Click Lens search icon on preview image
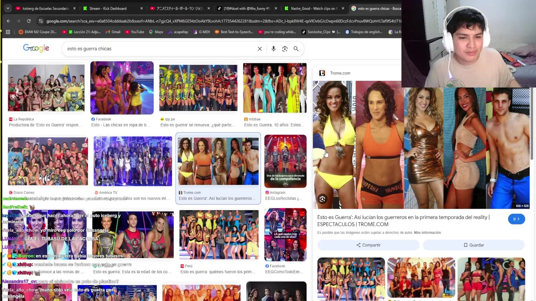The width and height of the screenshot is (536, 301). pos(322,199)
